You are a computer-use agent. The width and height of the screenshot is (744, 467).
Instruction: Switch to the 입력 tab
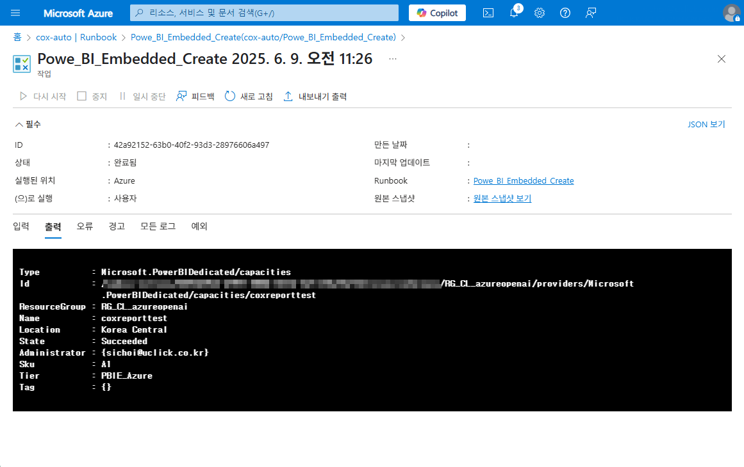pos(21,226)
